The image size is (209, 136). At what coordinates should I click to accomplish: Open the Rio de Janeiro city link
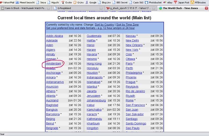135,91
